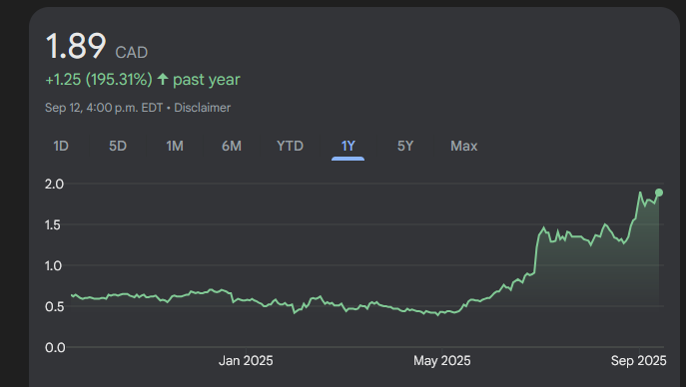Select the YTD range tab
Image resolution: width=686 pixels, height=387 pixels.
pyautogui.click(x=290, y=146)
